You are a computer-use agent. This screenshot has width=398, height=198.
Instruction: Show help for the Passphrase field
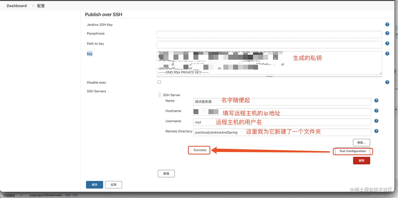[x=387, y=33]
